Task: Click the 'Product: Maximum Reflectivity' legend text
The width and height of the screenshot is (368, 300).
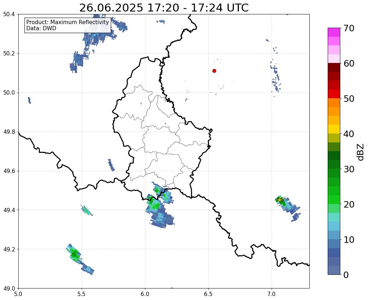Action: click(x=68, y=22)
